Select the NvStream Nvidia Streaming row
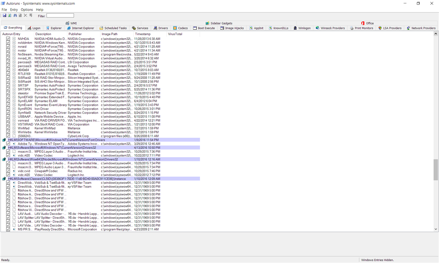This screenshot has height=263, width=439. coord(101,54)
